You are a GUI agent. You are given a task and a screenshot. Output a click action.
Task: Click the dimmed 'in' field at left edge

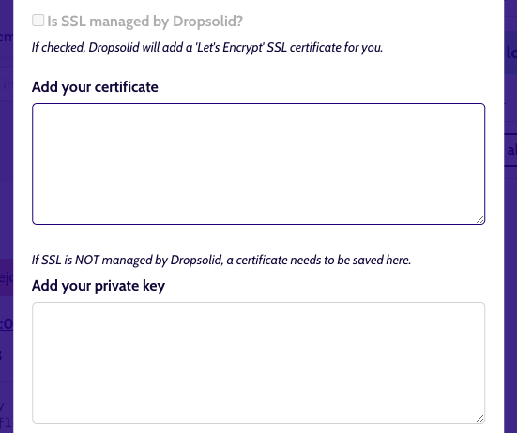pyautogui.click(x=8, y=85)
